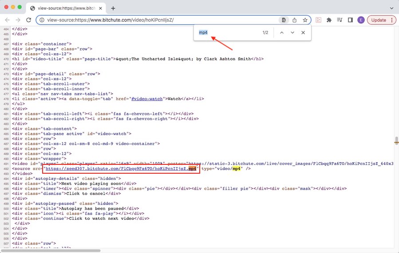Click the vertical scrollbar thumb
This screenshot has width=399, height=253.
pyautogui.click(x=396, y=140)
